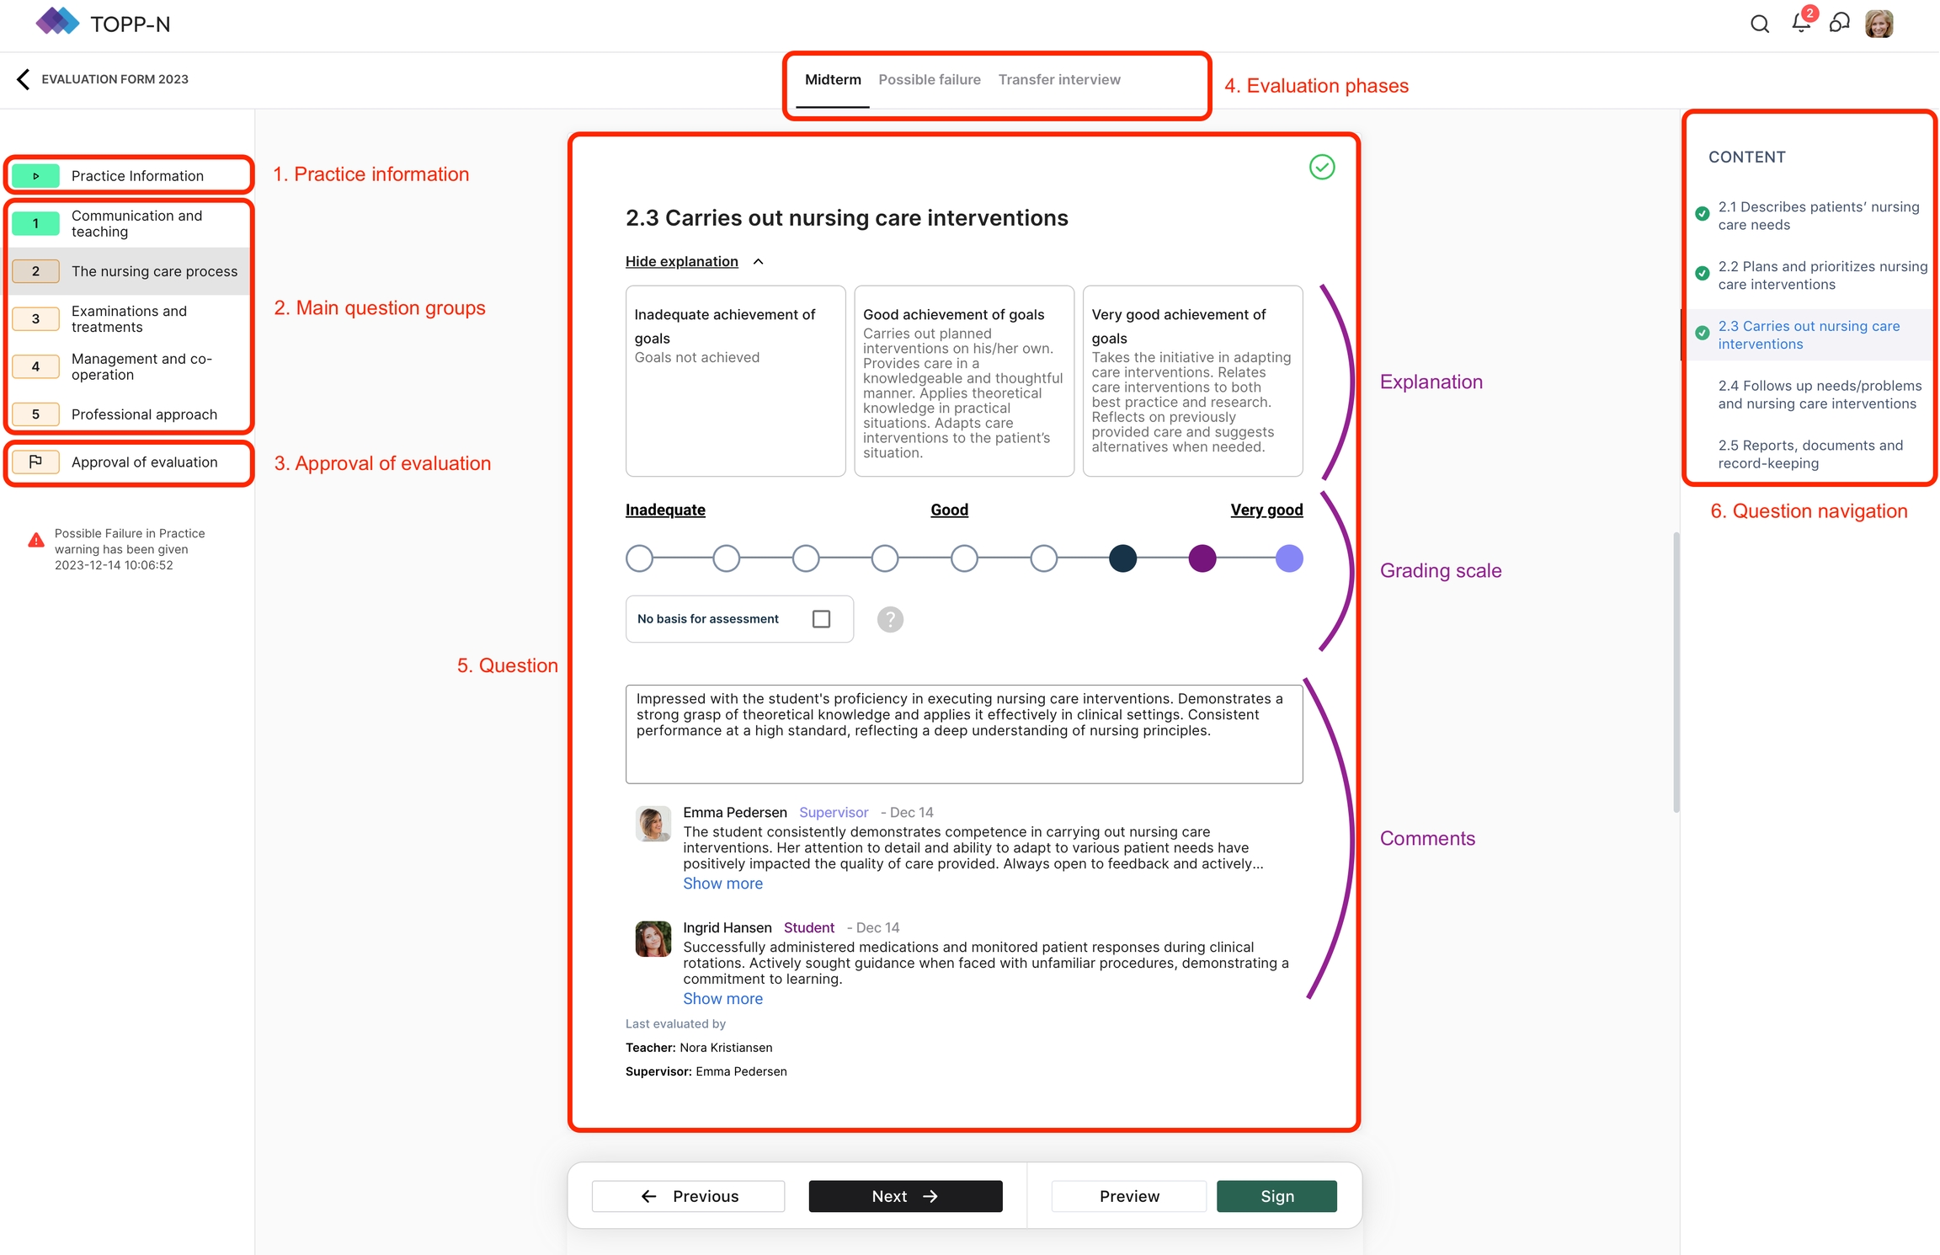Switch to Possible failure tab
Screen dimensions: 1940x1255
click(929, 80)
